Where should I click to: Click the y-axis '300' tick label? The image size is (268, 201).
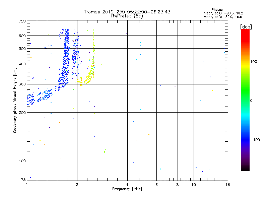pyautogui.click(x=22, y=84)
